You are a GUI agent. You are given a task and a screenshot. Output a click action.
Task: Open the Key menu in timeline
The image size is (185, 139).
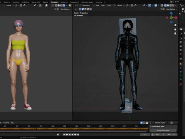12,123
